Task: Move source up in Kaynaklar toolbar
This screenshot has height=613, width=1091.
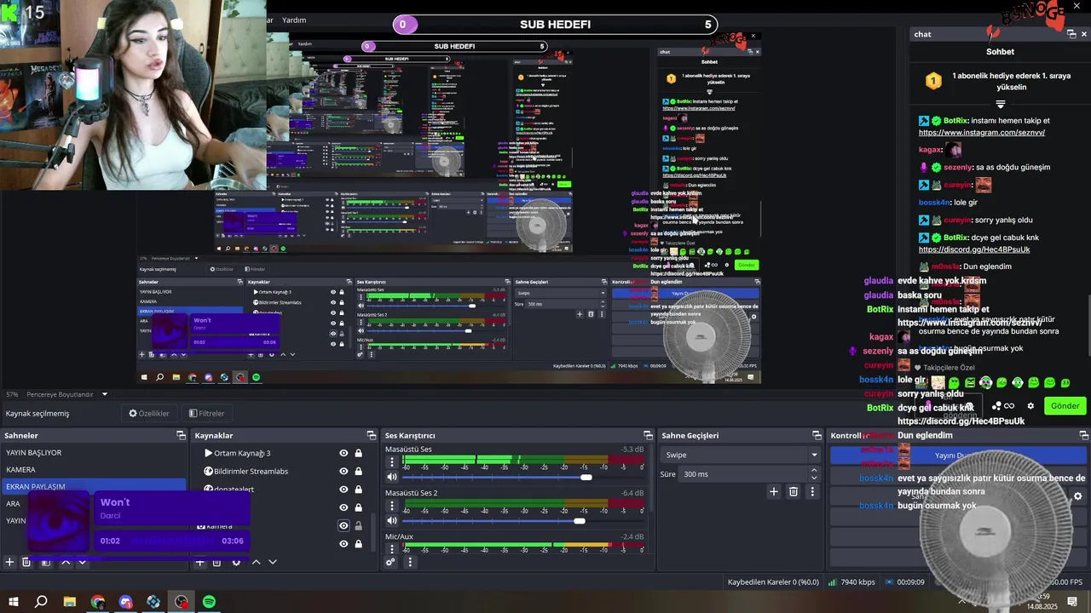Action: [256, 562]
